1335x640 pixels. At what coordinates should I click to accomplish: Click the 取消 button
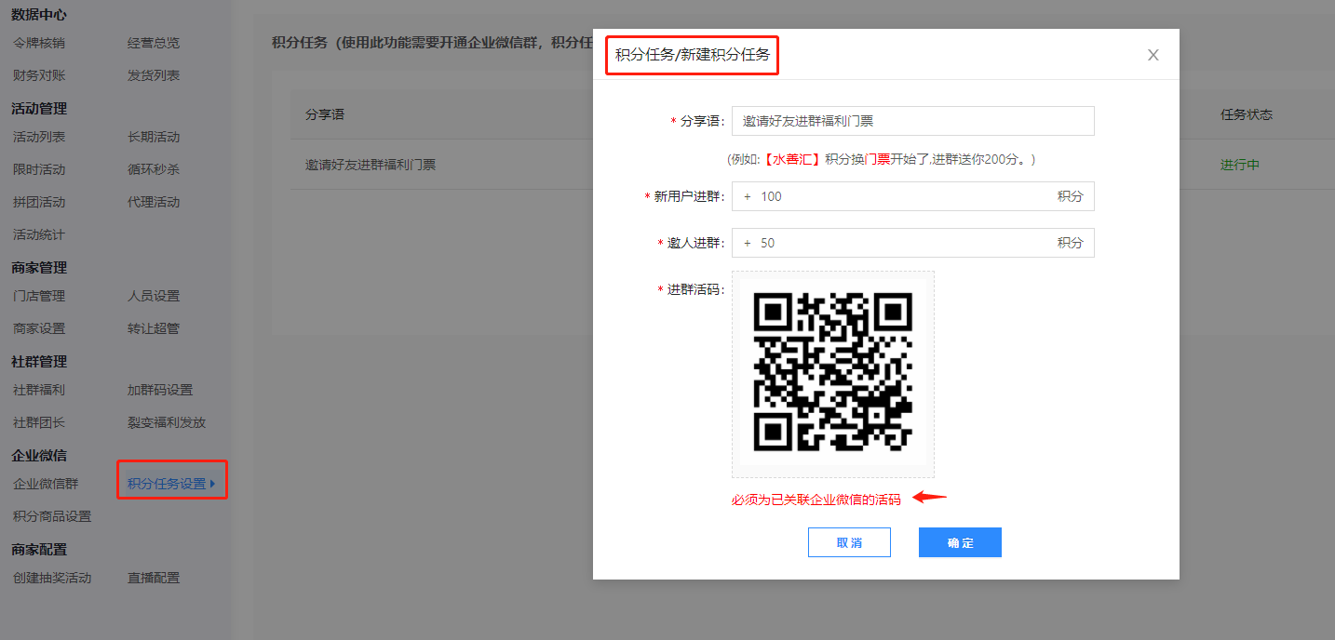[849, 542]
